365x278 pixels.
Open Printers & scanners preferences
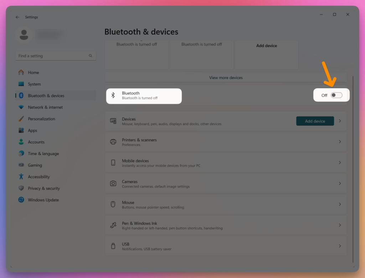click(x=226, y=142)
